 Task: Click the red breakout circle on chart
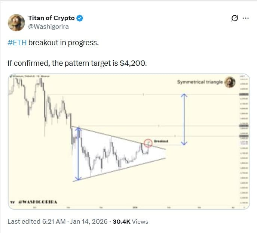(148, 143)
